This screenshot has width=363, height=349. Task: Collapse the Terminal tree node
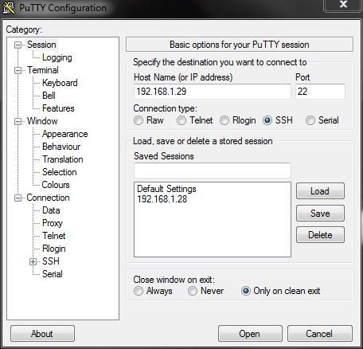18,70
